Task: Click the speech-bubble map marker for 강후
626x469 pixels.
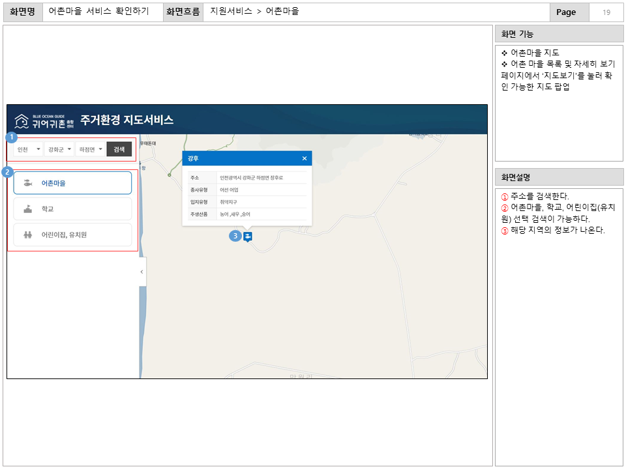Action: tap(247, 238)
